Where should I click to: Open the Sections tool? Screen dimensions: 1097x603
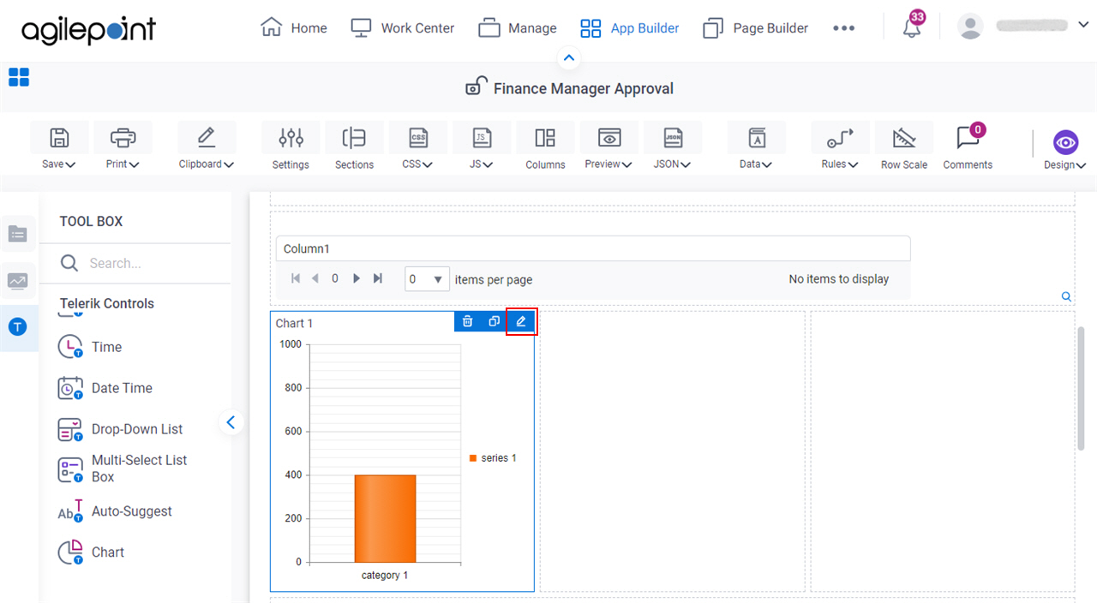354,146
